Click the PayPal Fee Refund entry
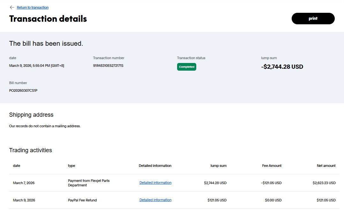Screen dimensions: 344x211 click(x=82, y=200)
